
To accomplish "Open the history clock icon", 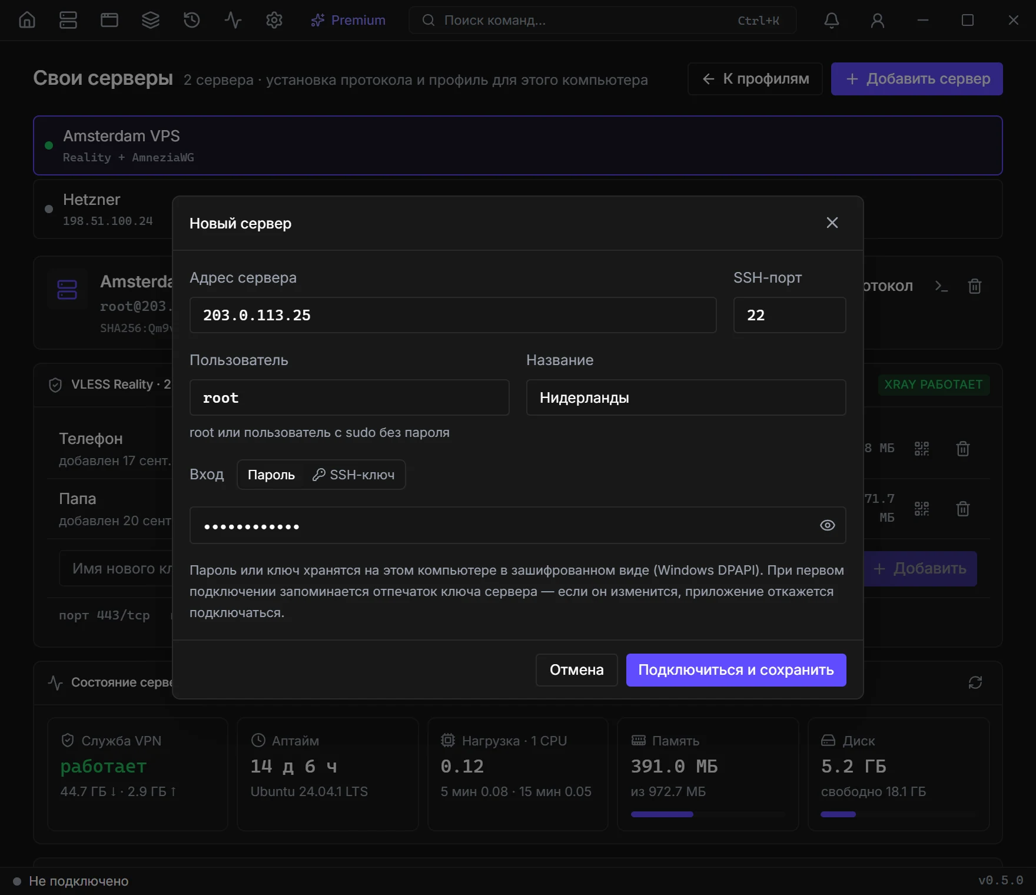I will (x=192, y=20).
